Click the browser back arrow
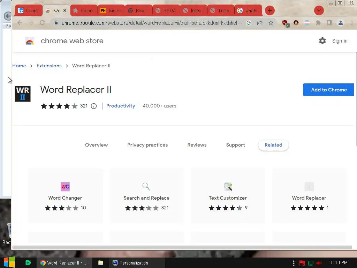This screenshot has height=268, width=357. tap(20, 23)
